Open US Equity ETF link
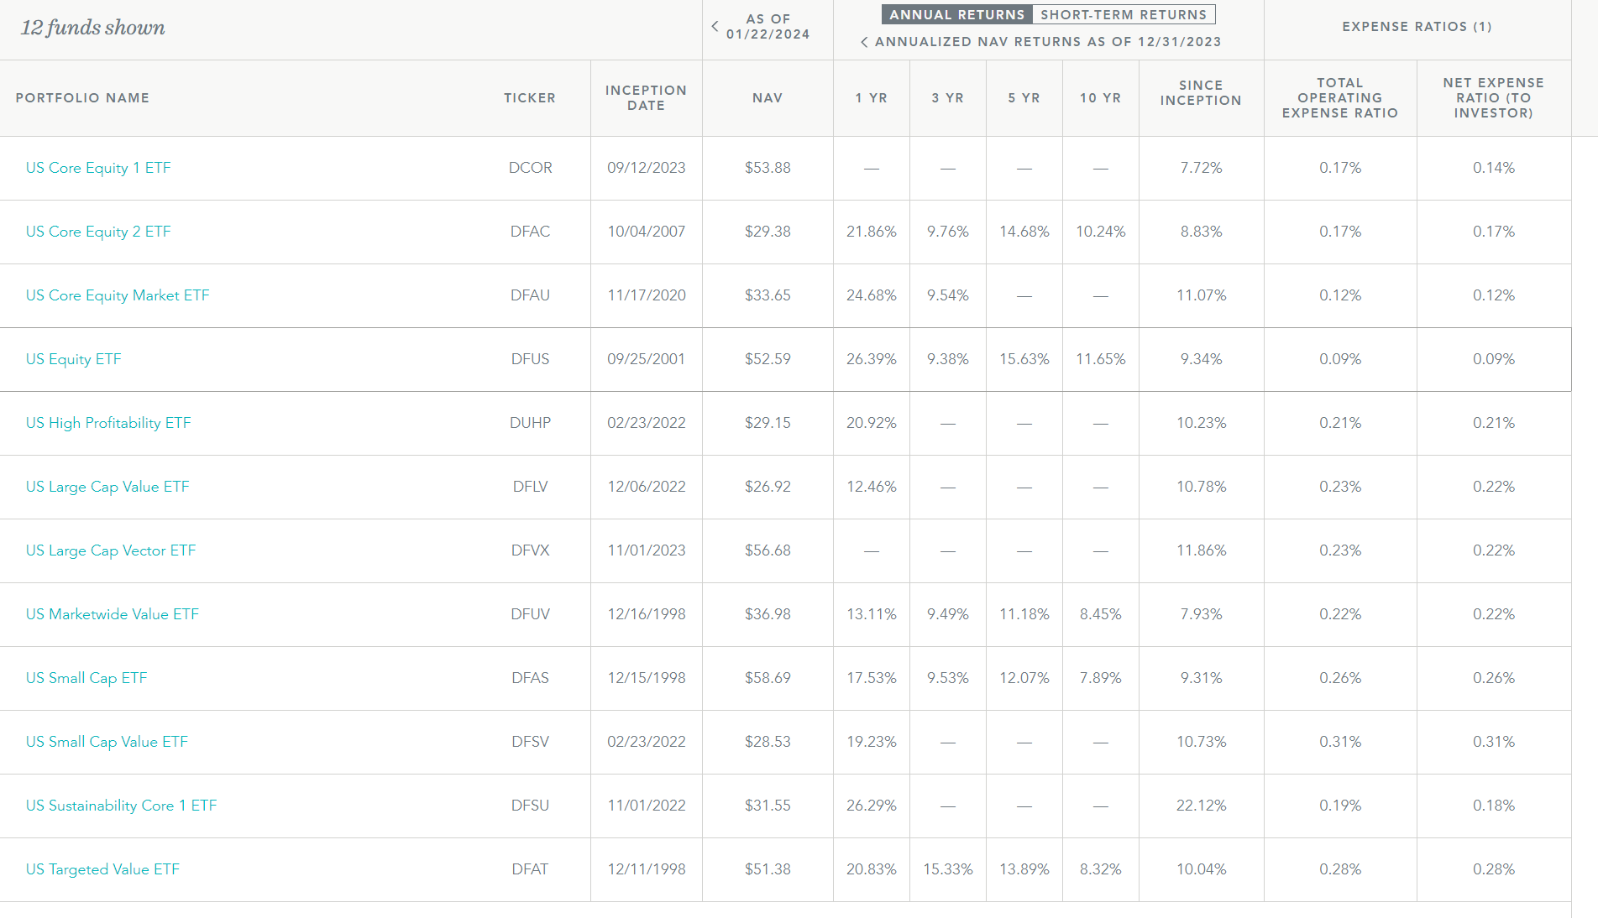This screenshot has height=918, width=1598. tap(74, 359)
